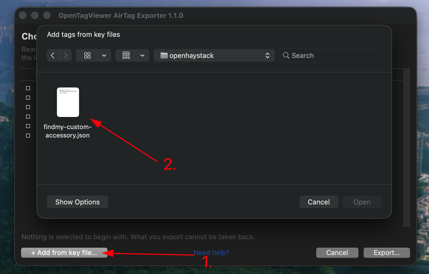Click + Add from key file button
429x274 pixels.
click(x=64, y=253)
